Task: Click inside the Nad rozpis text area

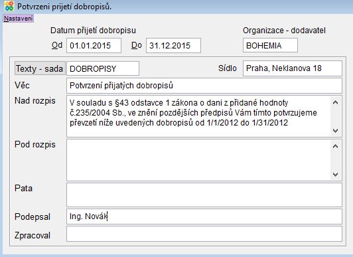Action: coord(198,116)
